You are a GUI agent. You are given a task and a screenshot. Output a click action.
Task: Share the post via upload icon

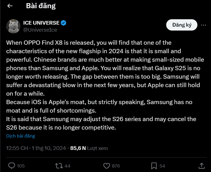pos(202,166)
